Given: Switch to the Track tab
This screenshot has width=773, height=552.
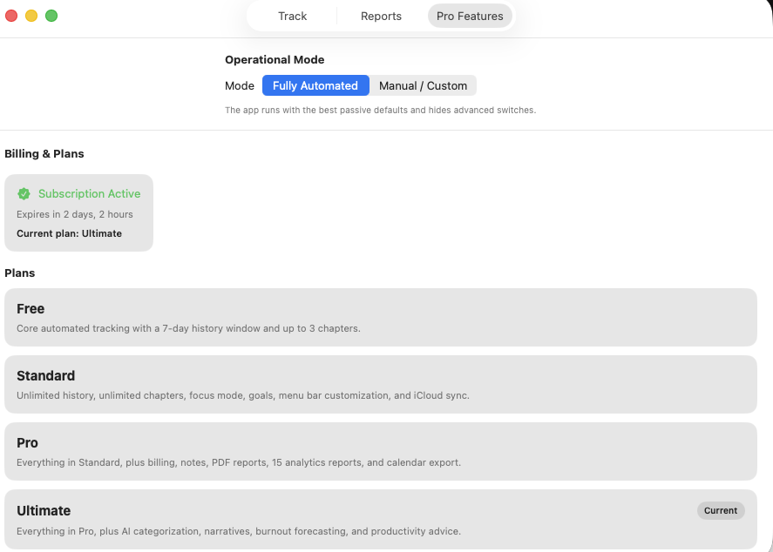Looking at the screenshot, I should (292, 17).
